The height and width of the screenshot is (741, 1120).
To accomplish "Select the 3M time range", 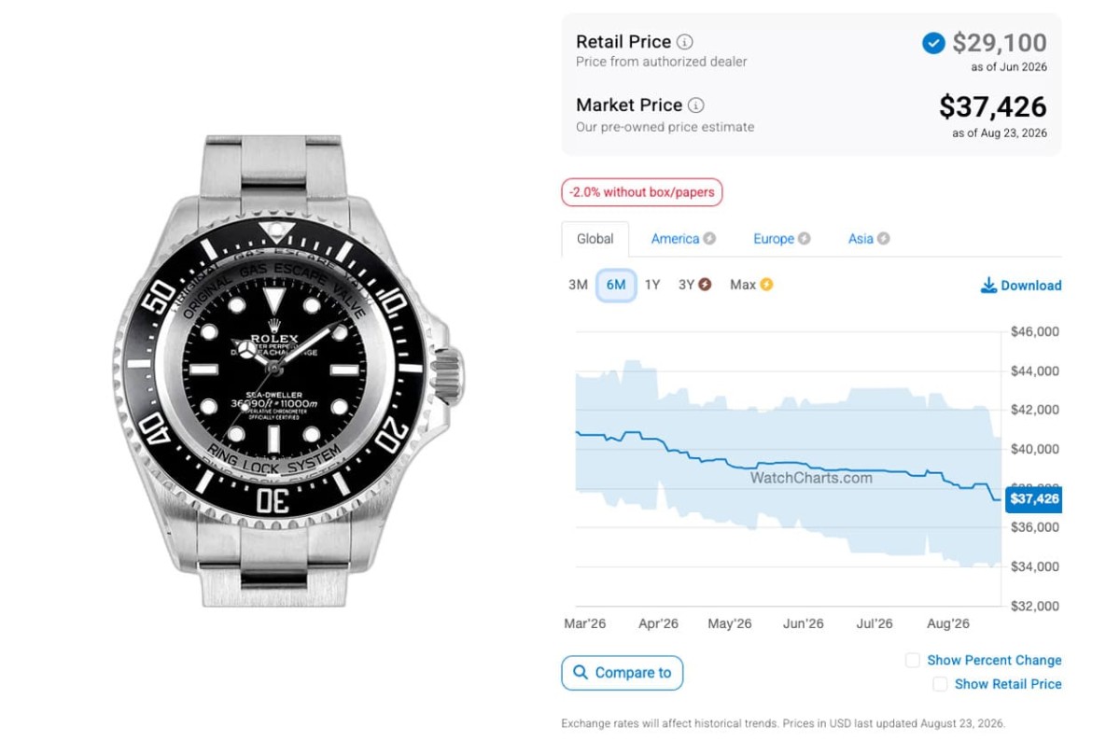I will (x=578, y=285).
